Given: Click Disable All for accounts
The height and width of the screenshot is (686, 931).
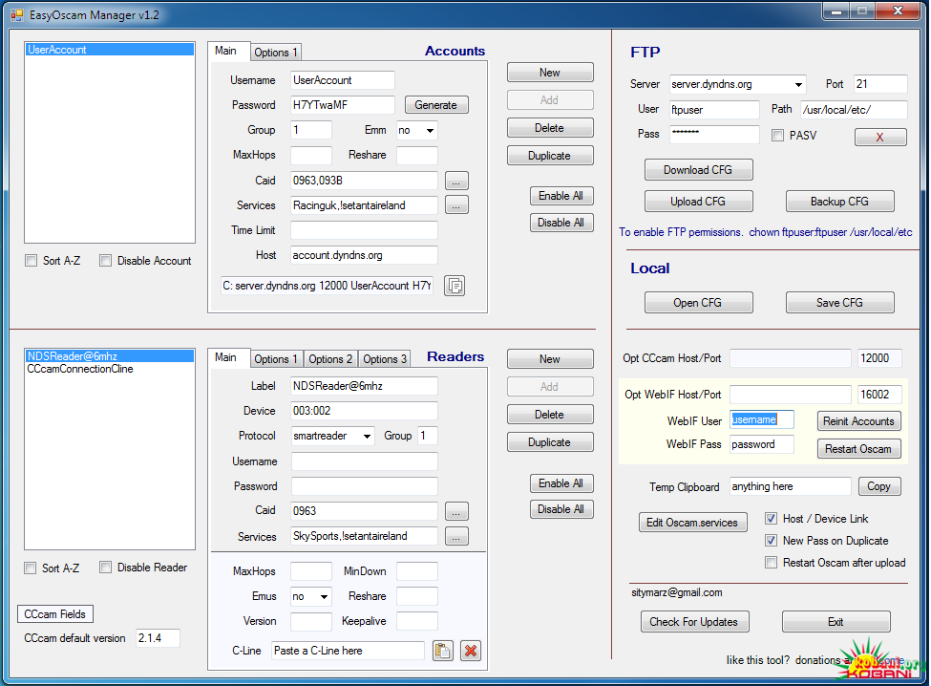Looking at the screenshot, I should (x=561, y=223).
